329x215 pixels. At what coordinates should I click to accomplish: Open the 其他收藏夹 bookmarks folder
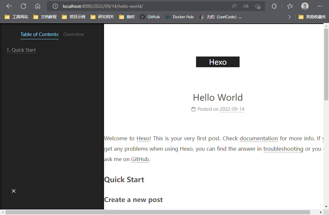click(x=312, y=17)
